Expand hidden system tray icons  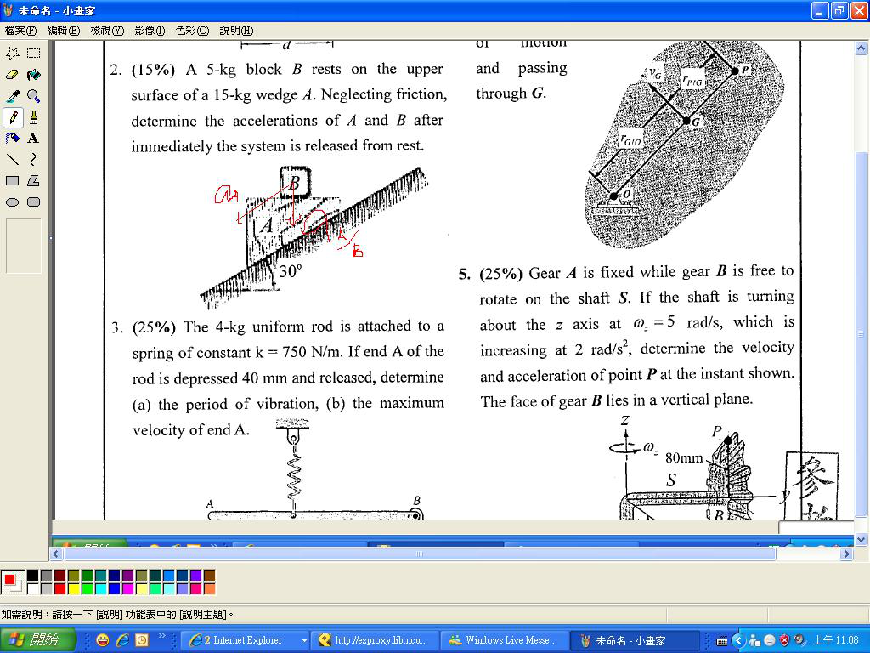pyautogui.click(x=737, y=640)
